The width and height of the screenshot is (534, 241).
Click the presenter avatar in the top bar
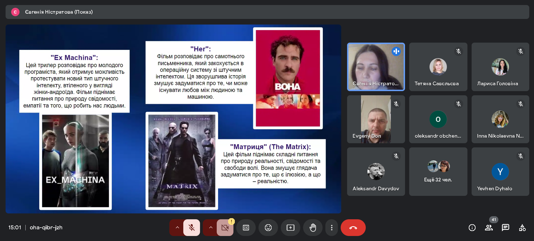coord(15,12)
